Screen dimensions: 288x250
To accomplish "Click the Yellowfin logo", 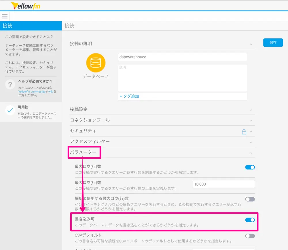I will [x=26, y=5].
